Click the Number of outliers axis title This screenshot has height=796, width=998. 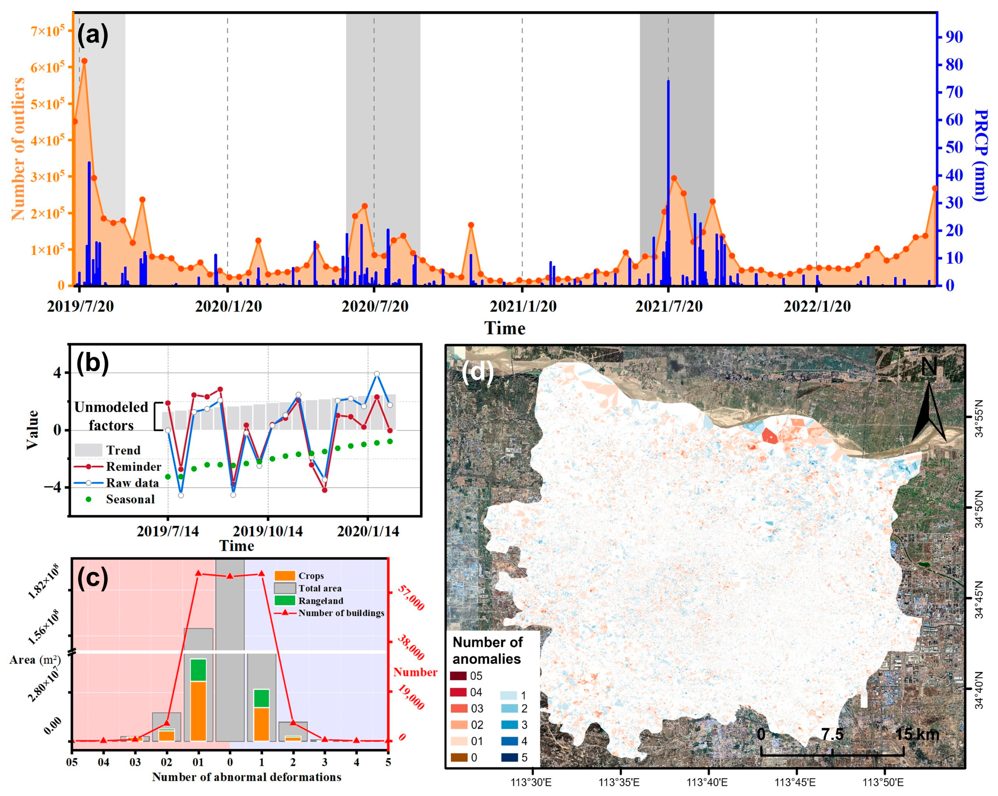point(17,149)
